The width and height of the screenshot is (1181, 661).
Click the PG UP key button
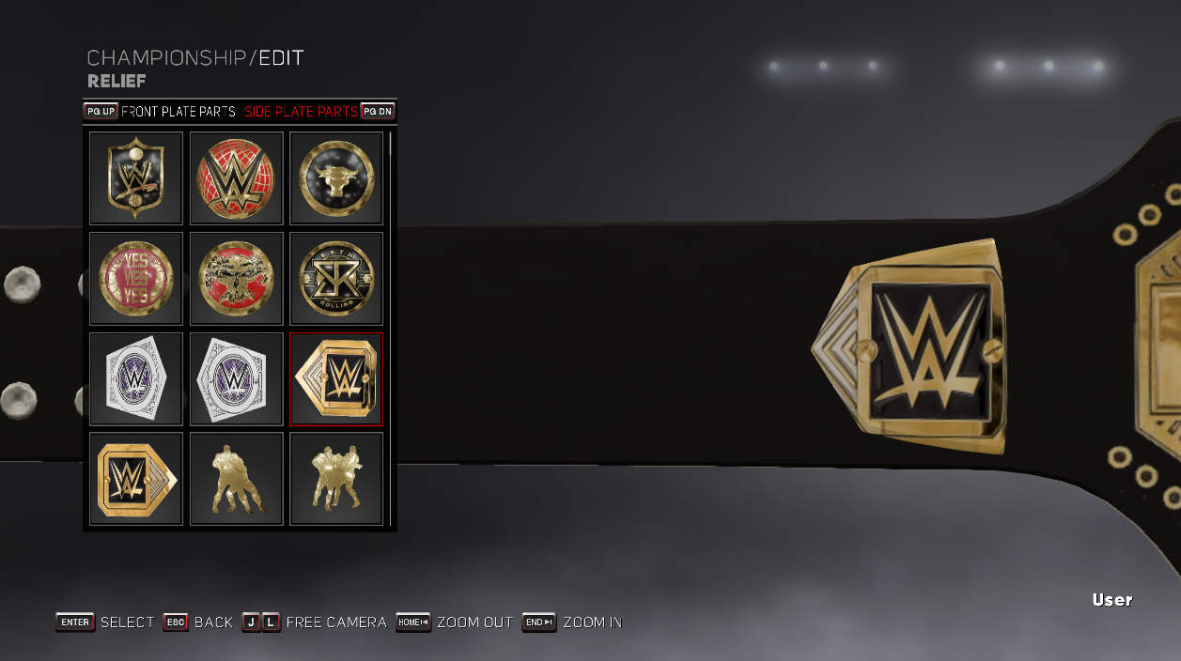pos(101,111)
